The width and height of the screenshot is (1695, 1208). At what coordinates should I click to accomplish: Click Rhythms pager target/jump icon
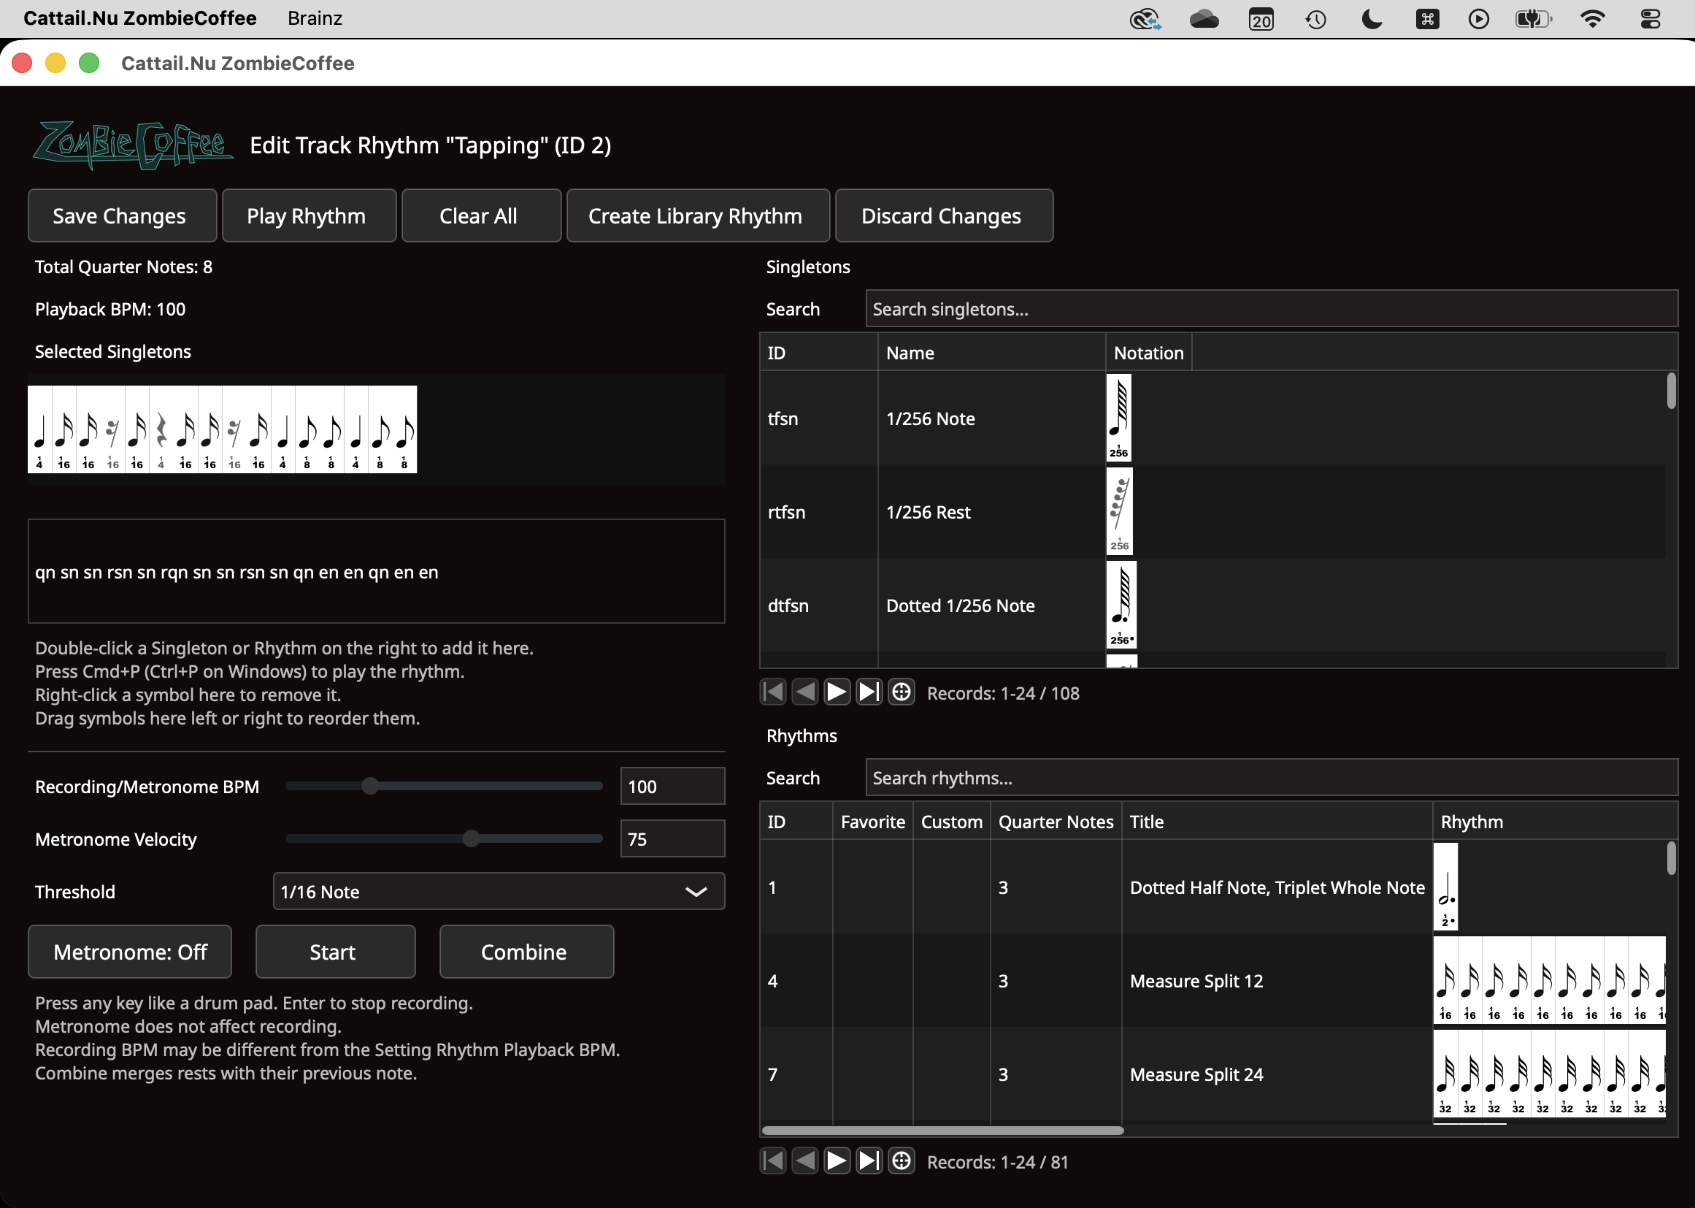[902, 1161]
